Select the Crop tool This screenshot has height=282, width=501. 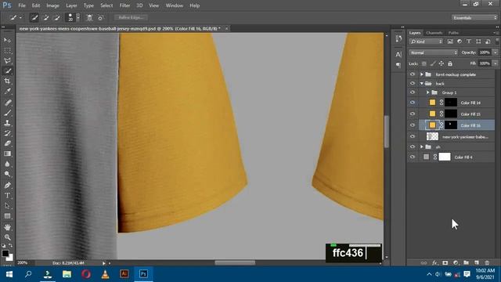(x=7, y=81)
